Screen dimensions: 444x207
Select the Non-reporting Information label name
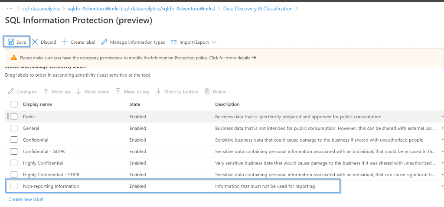click(x=51, y=186)
